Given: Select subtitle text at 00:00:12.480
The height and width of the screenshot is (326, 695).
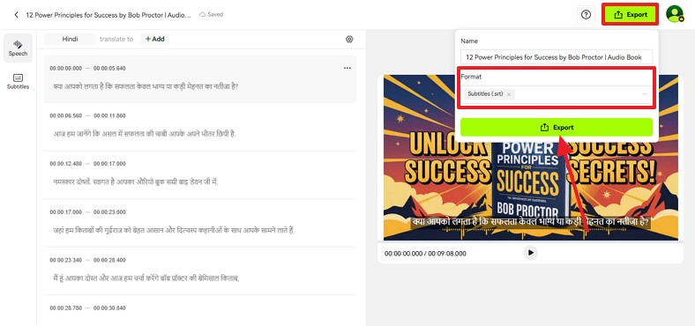Looking at the screenshot, I should [x=136, y=182].
